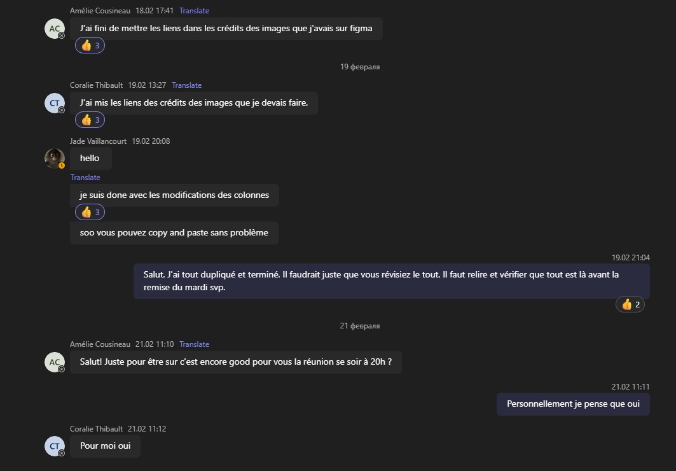The height and width of the screenshot is (471, 676).
Task: Toggle thumbs-up on the colonnes modifications message
Action: pos(90,213)
